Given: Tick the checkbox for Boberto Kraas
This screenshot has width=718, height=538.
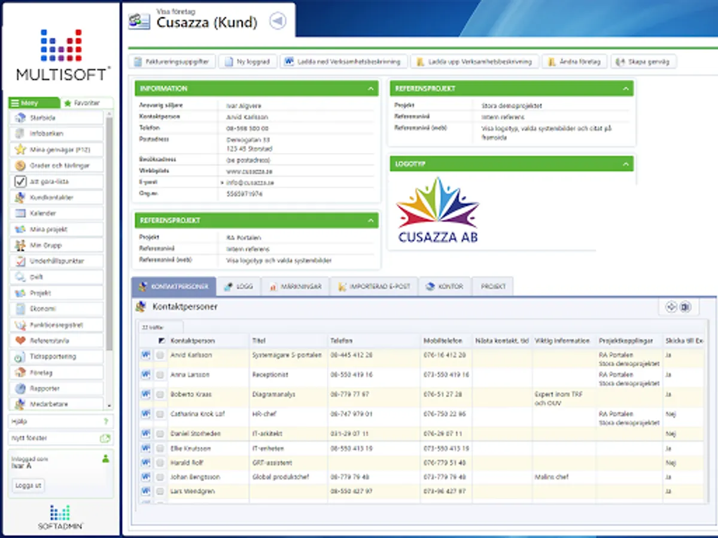Looking at the screenshot, I should [x=160, y=395].
